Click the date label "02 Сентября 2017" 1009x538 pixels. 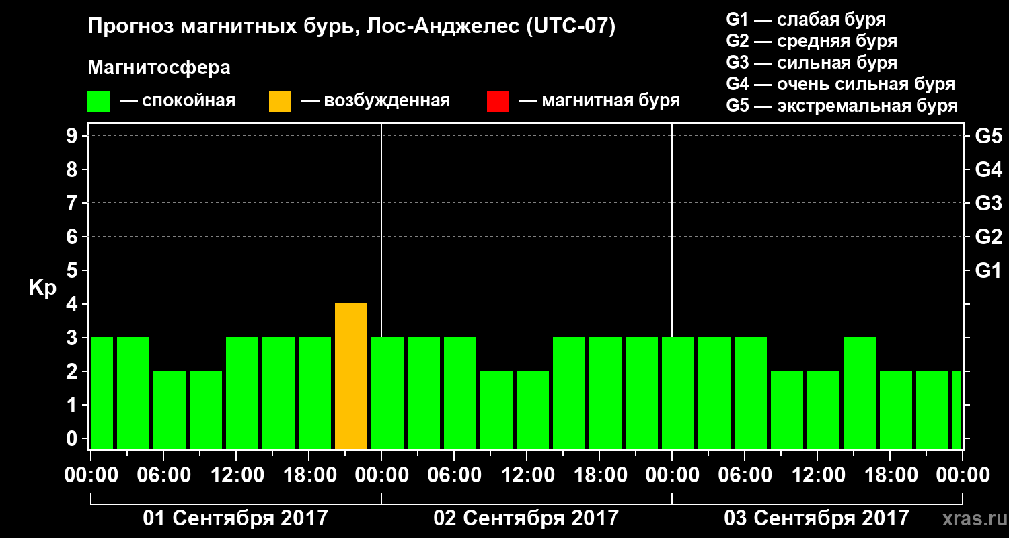[x=526, y=518]
